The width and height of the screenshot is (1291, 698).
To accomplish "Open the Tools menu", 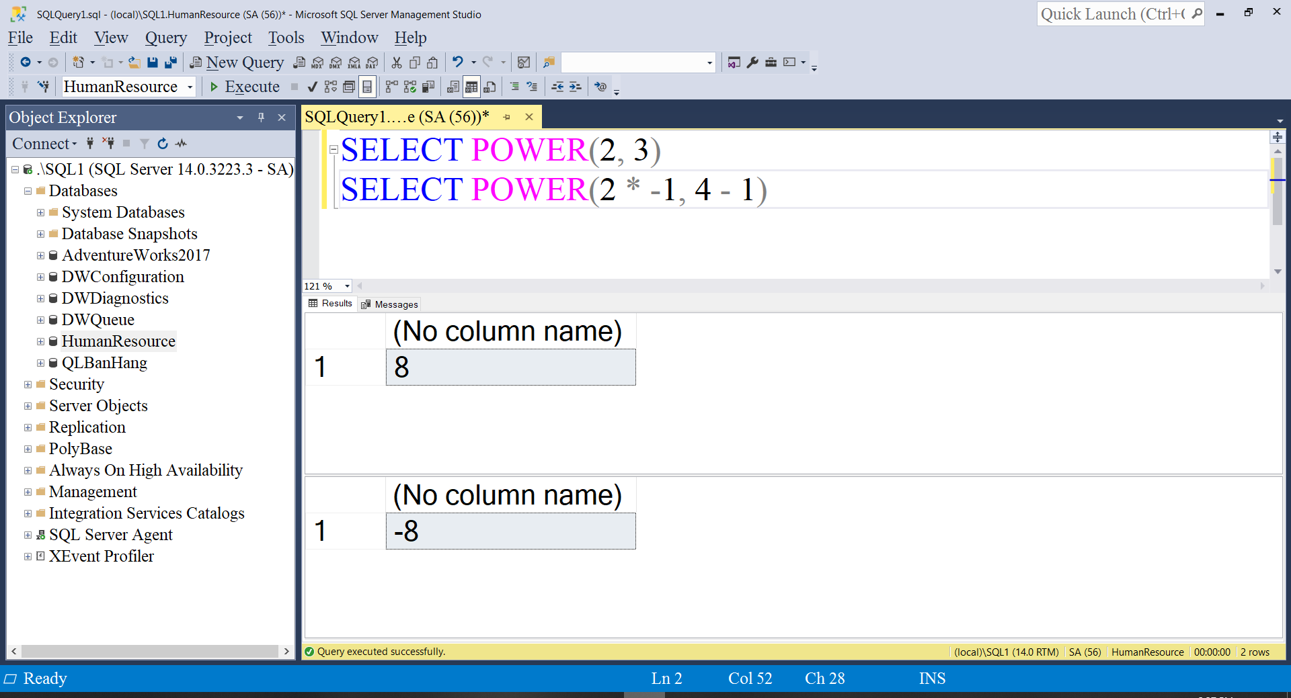I will point(286,38).
